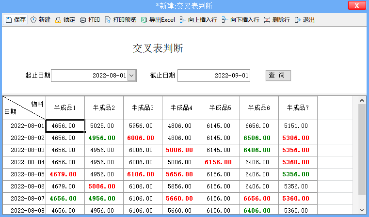369x217 pixels.
Task: Select the red cell 6006.00 in row 2022-08-02
Action: pyautogui.click(x=143, y=138)
